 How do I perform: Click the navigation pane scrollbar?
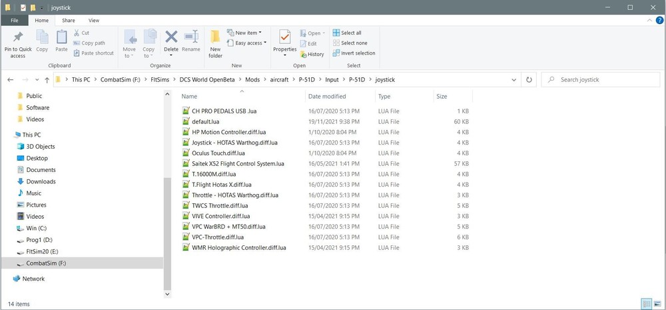(167, 233)
